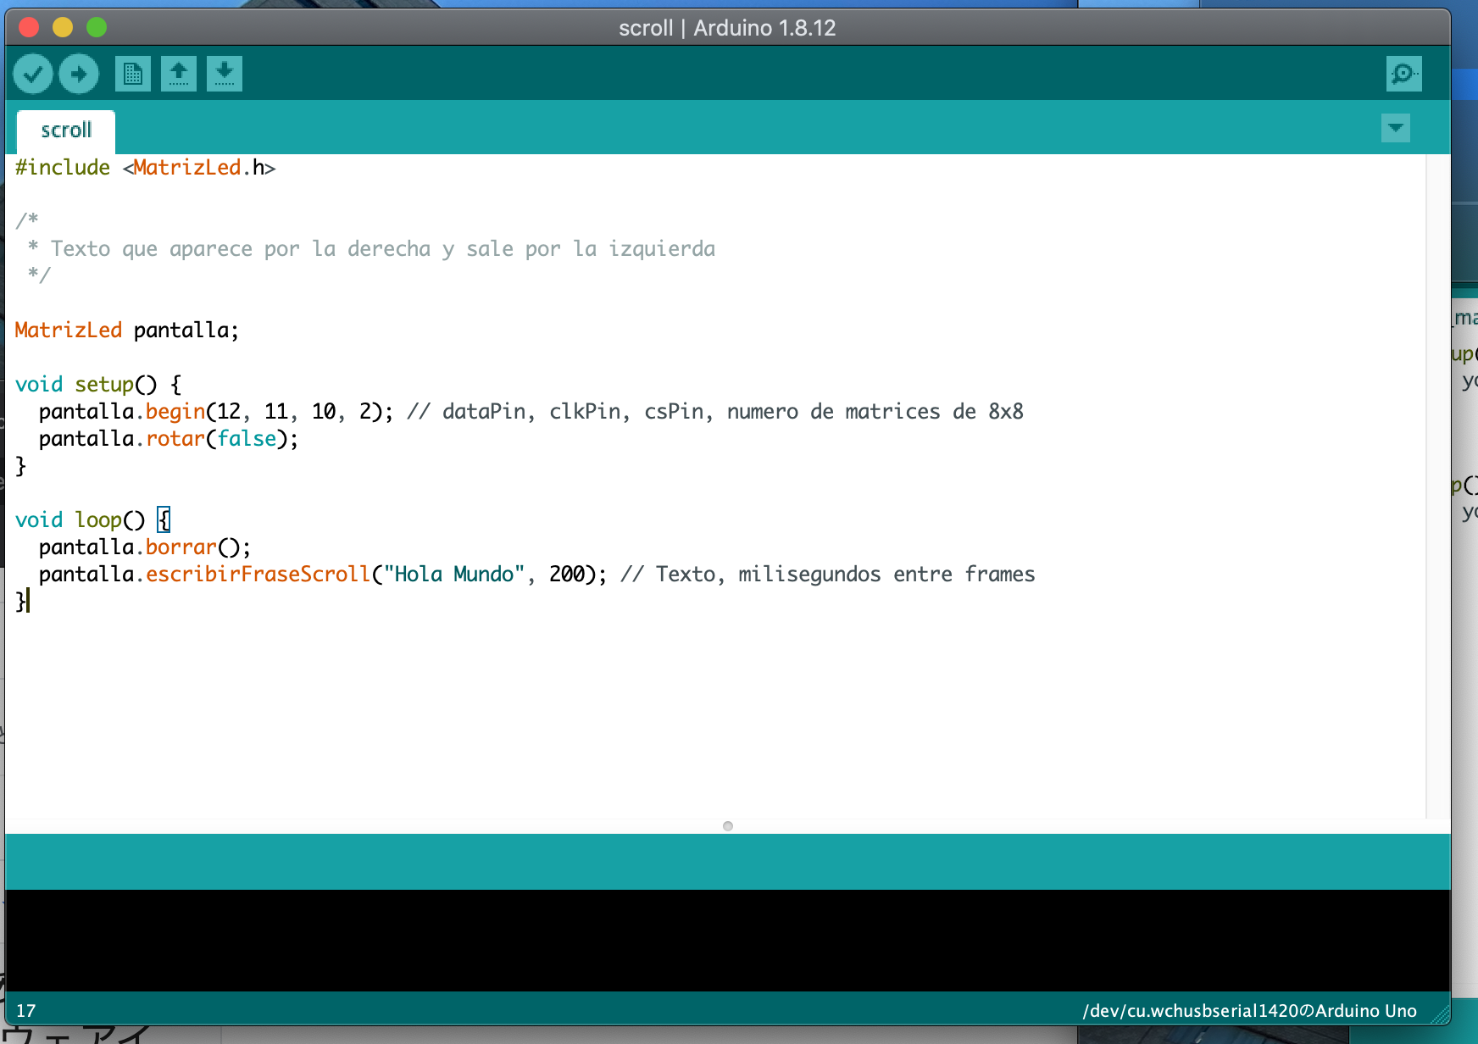1478x1044 pixels.
Task: Open a sketch using the up-arrow icon
Action: [178, 75]
